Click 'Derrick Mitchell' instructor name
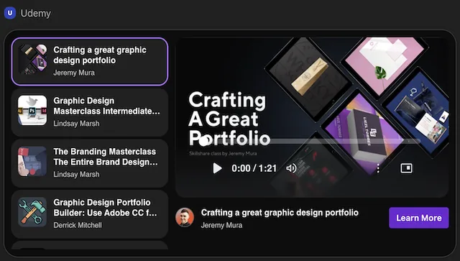Viewport: 460px width, 261px height. [78, 225]
